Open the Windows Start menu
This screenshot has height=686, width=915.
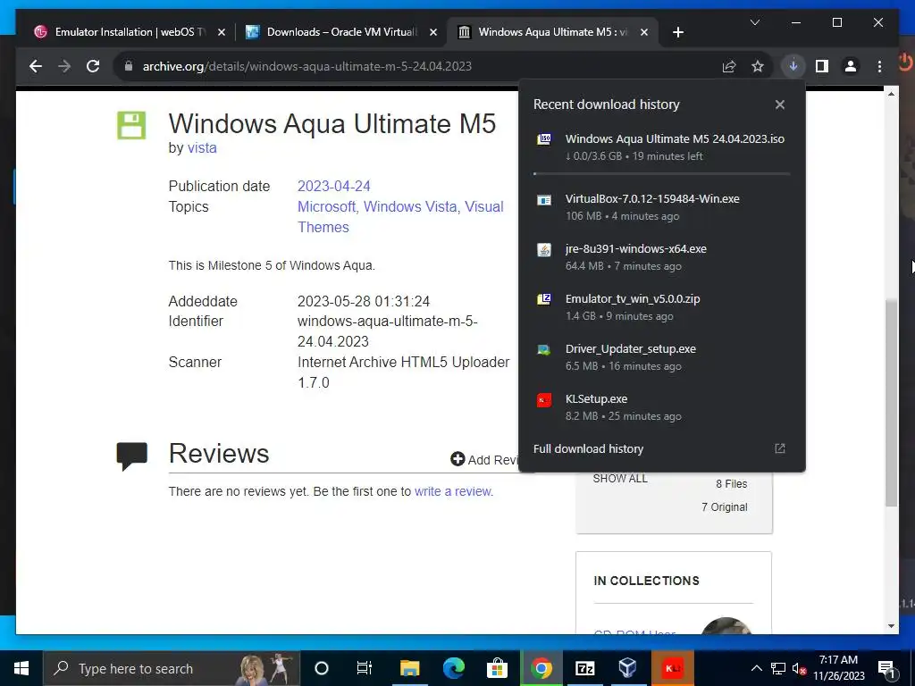(21, 668)
